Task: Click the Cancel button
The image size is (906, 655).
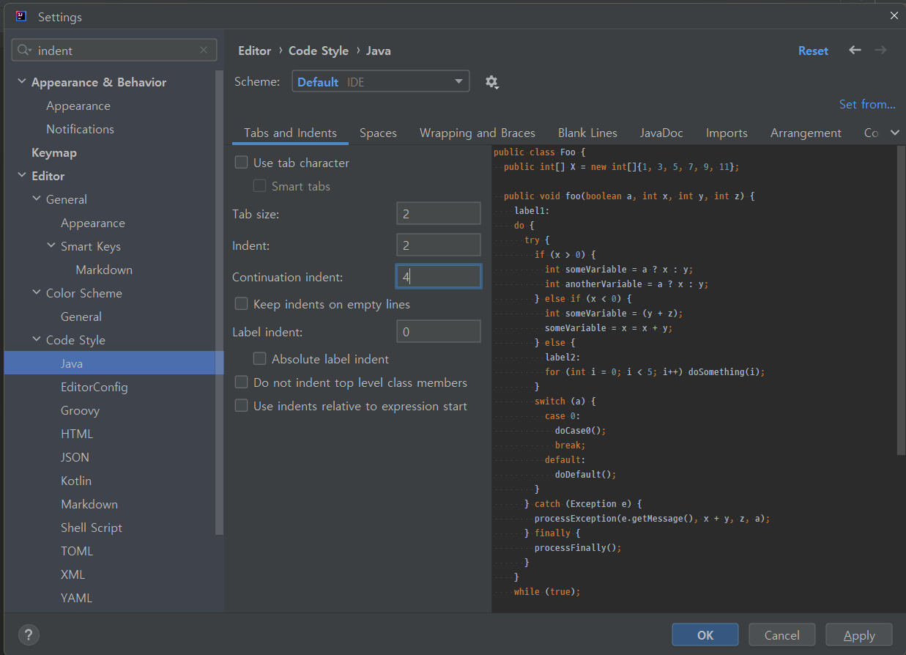Action: pyautogui.click(x=782, y=635)
